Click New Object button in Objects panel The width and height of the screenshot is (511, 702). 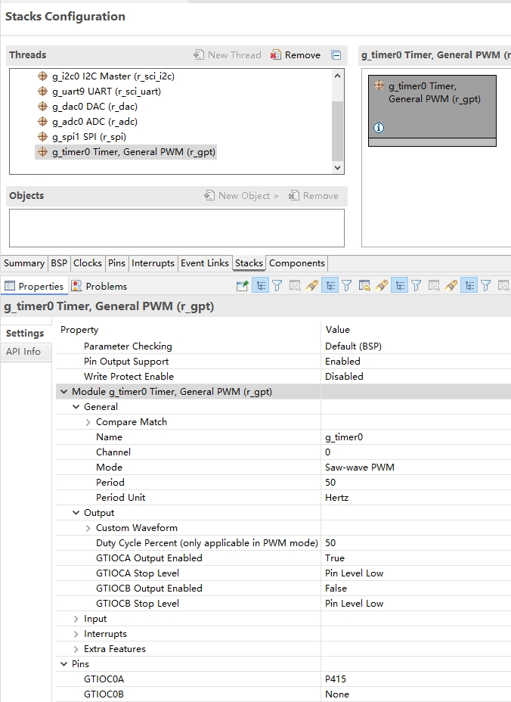(241, 196)
